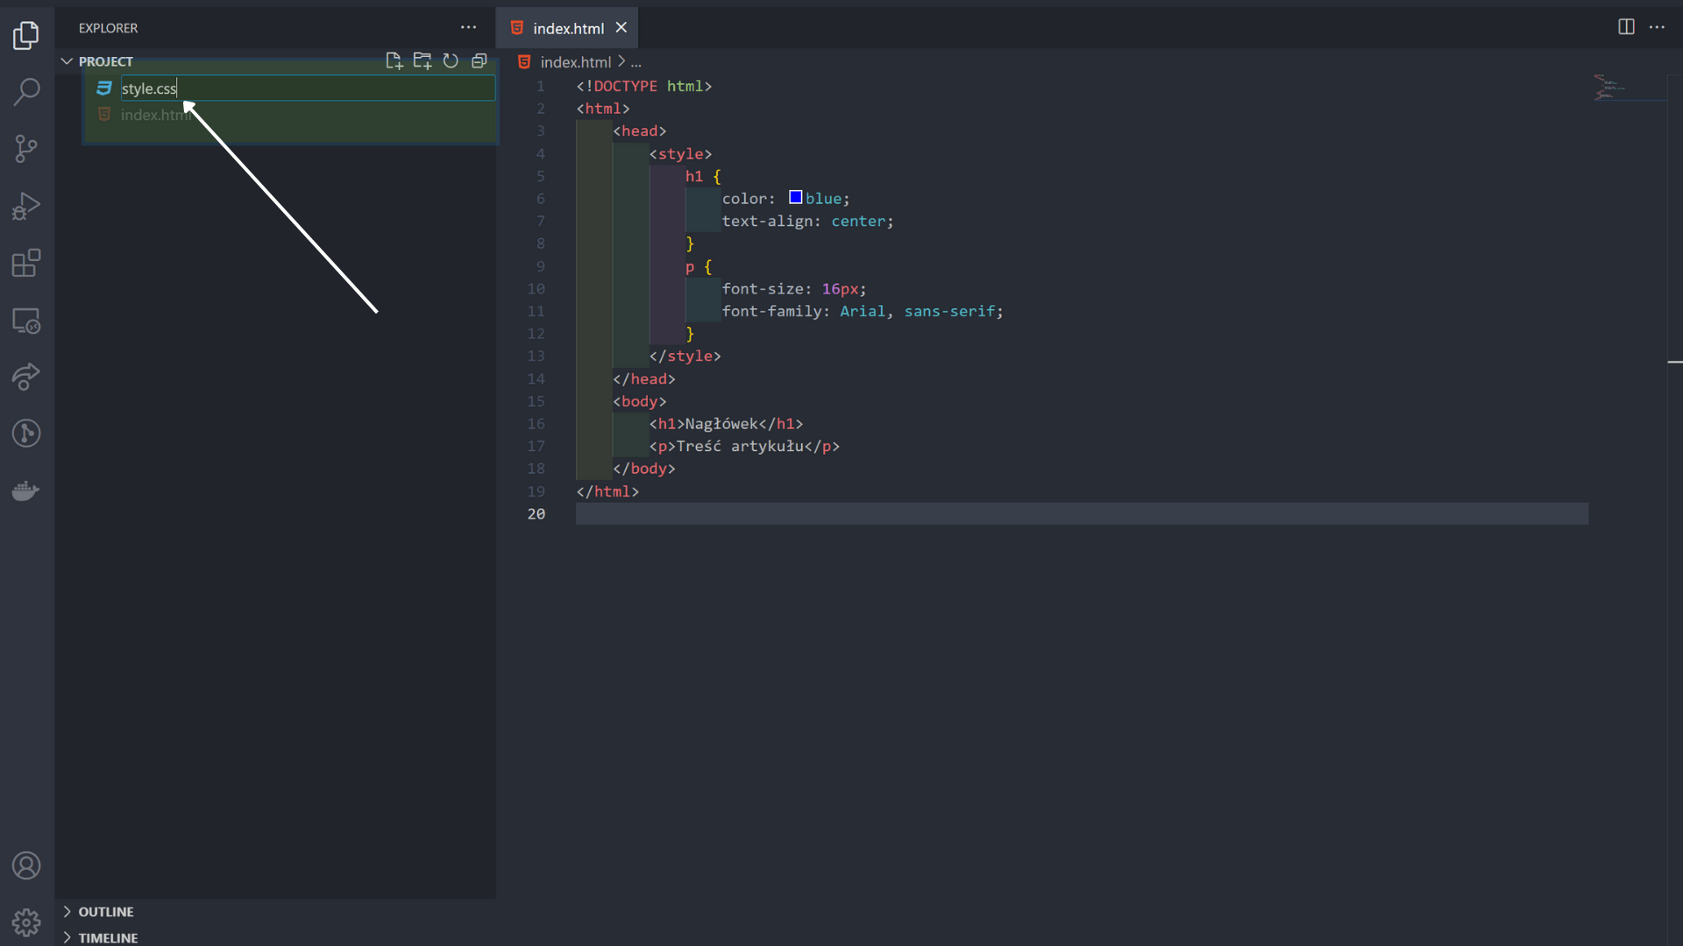Create a new file in the Explorer

point(394,60)
